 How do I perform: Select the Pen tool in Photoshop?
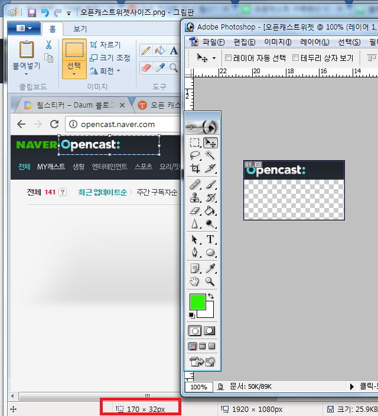[195, 252]
